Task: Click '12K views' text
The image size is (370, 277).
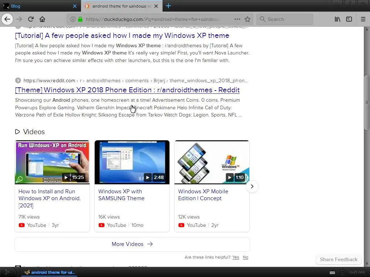Action: click(189, 217)
